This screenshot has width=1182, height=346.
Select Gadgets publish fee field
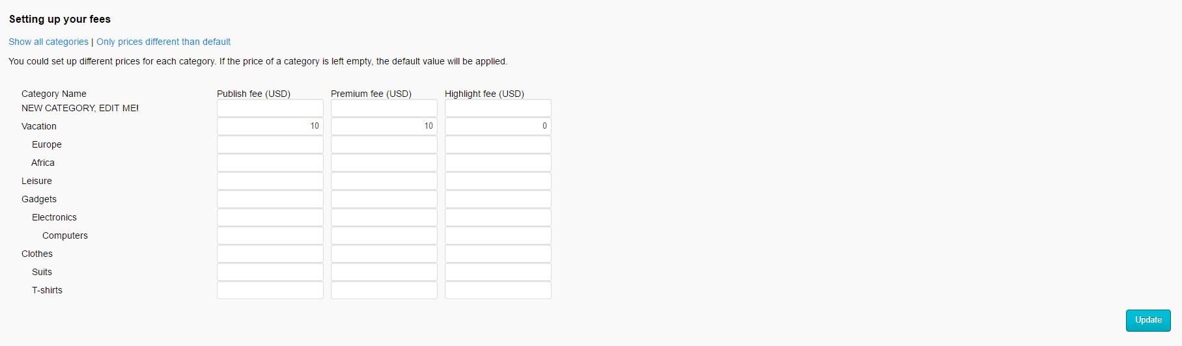(x=270, y=199)
